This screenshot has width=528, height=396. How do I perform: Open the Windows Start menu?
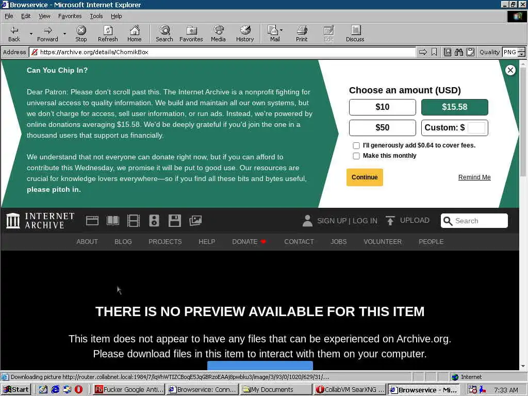16,390
